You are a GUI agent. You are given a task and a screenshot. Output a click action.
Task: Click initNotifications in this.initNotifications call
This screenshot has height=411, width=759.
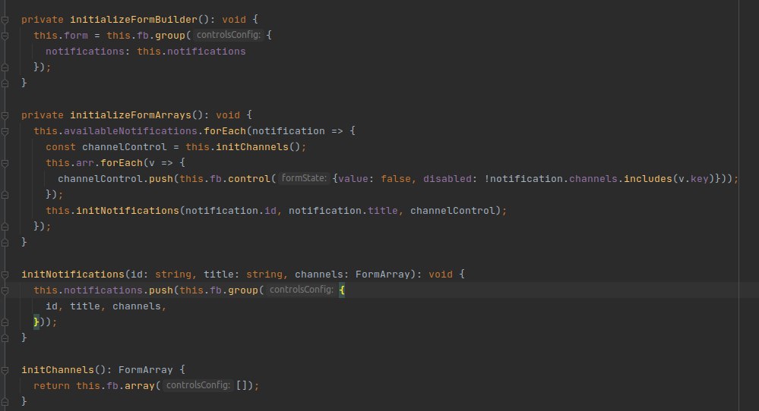pos(128,211)
